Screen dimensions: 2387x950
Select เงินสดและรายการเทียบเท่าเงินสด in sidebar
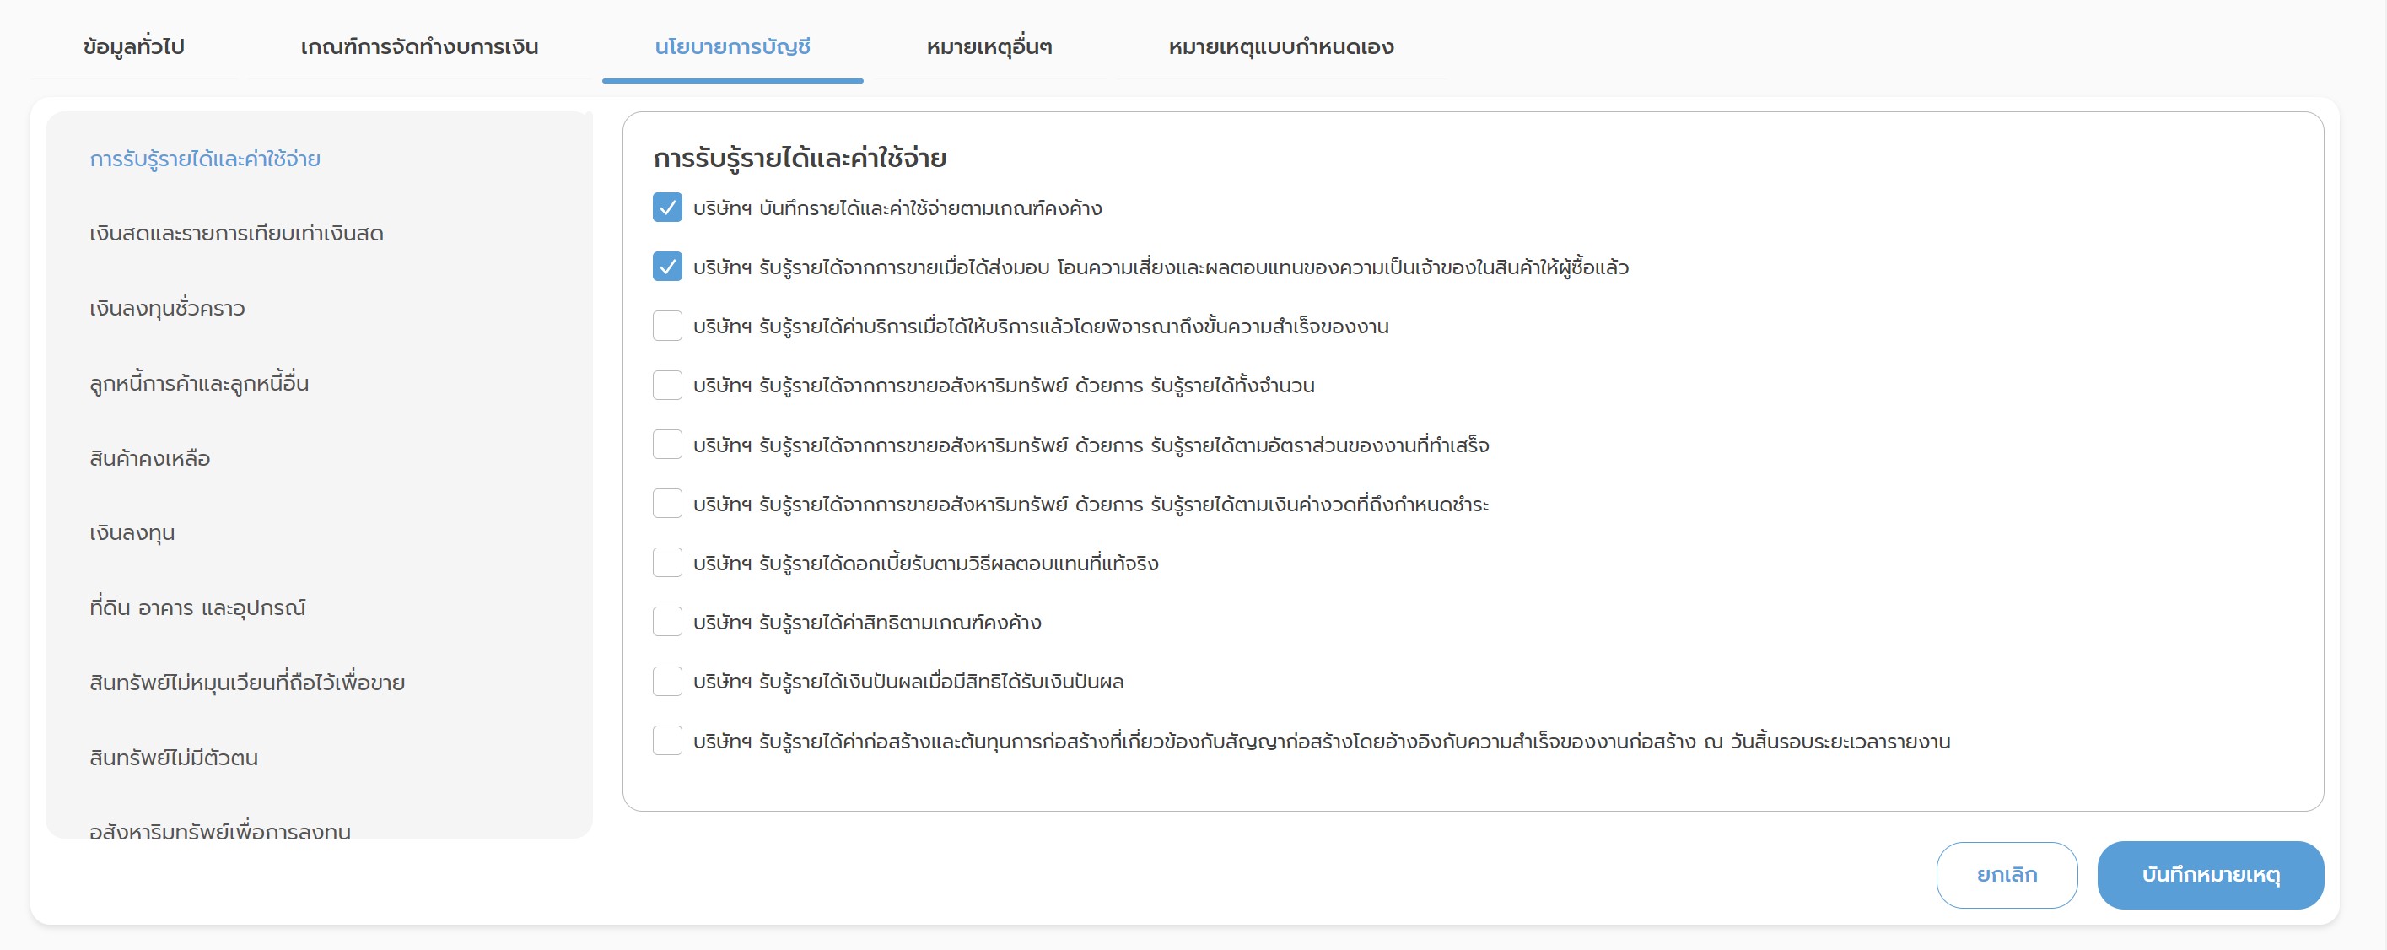[x=236, y=234]
